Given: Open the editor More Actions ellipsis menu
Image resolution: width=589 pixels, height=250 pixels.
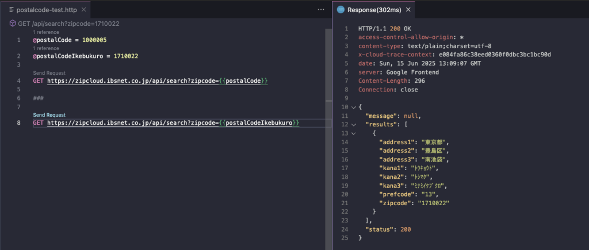Looking at the screenshot, I should [321, 10].
